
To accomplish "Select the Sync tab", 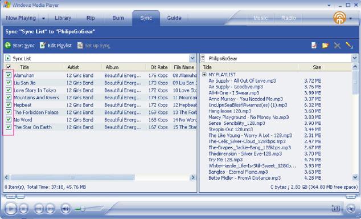I will point(146,18).
